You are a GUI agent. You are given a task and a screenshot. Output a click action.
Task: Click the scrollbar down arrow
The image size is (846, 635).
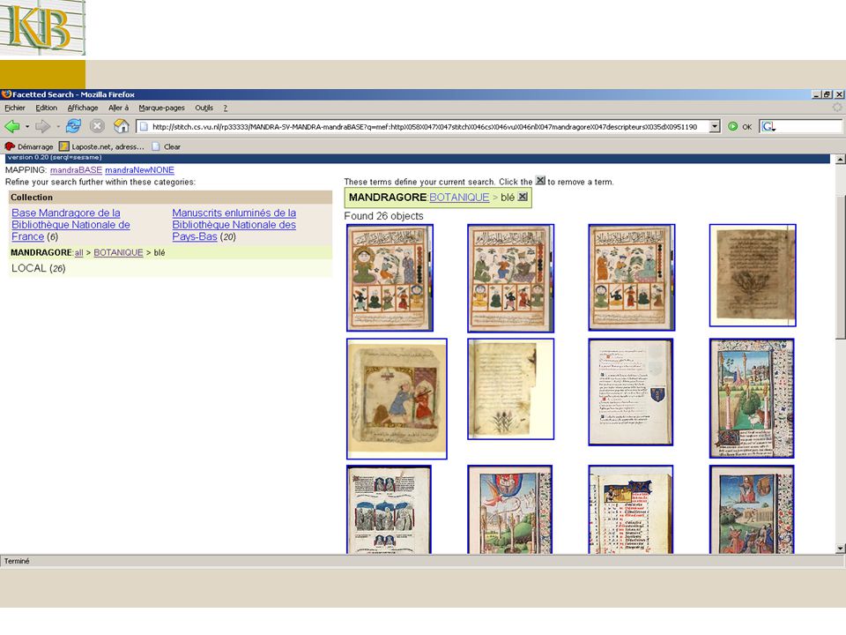[x=840, y=548]
